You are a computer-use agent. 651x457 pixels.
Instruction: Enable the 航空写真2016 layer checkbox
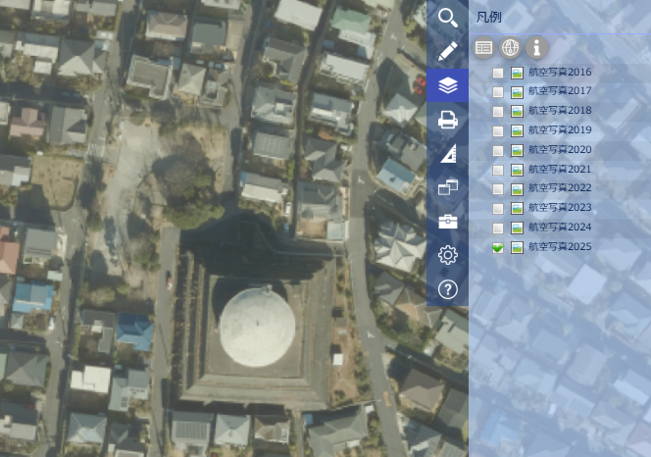click(498, 74)
